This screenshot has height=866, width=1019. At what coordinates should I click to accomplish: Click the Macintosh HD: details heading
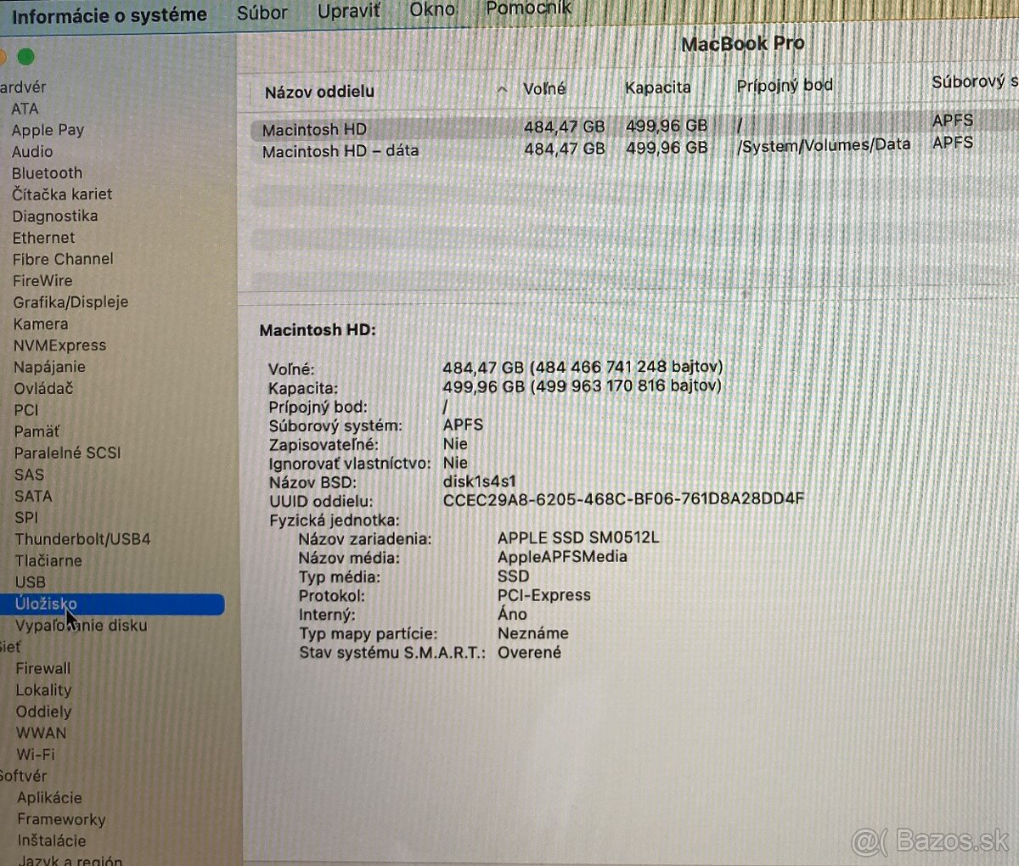click(318, 329)
